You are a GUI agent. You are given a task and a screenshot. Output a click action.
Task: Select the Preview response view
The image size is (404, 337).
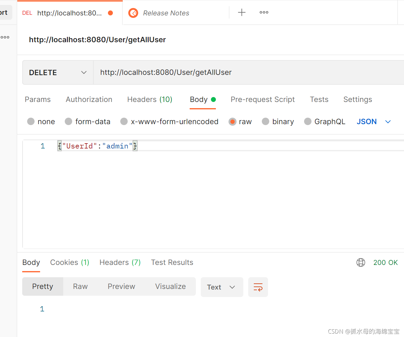pos(122,286)
